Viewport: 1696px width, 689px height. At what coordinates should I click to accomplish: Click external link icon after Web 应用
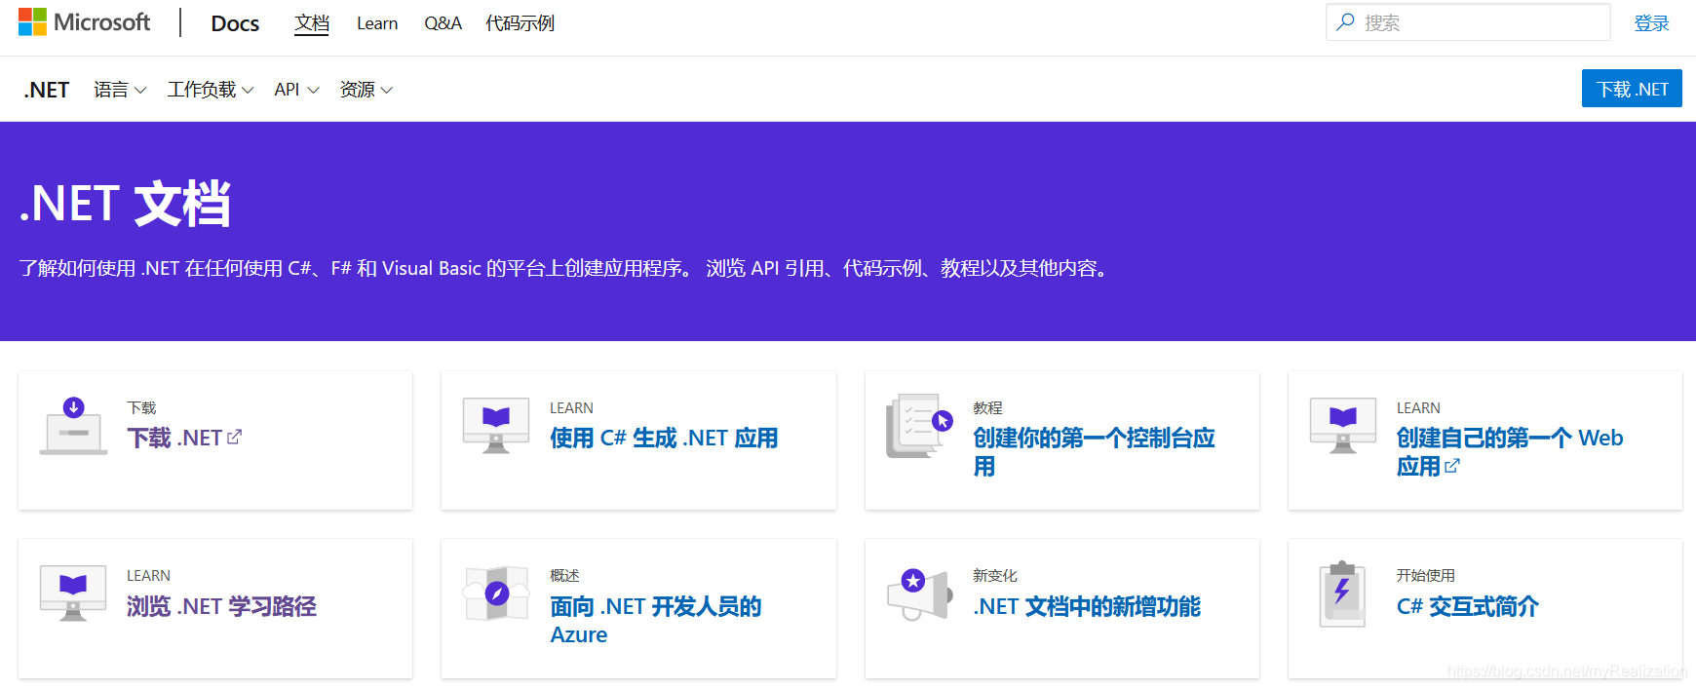(1452, 466)
